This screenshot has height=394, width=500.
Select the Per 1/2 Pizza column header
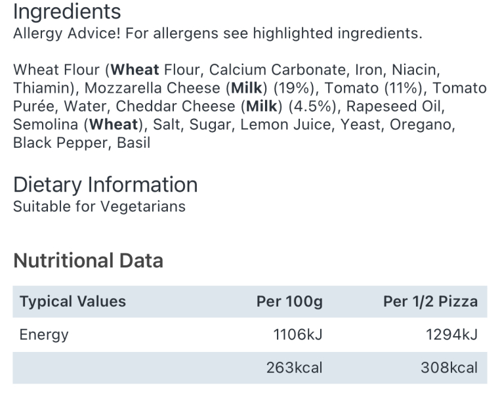click(430, 302)
